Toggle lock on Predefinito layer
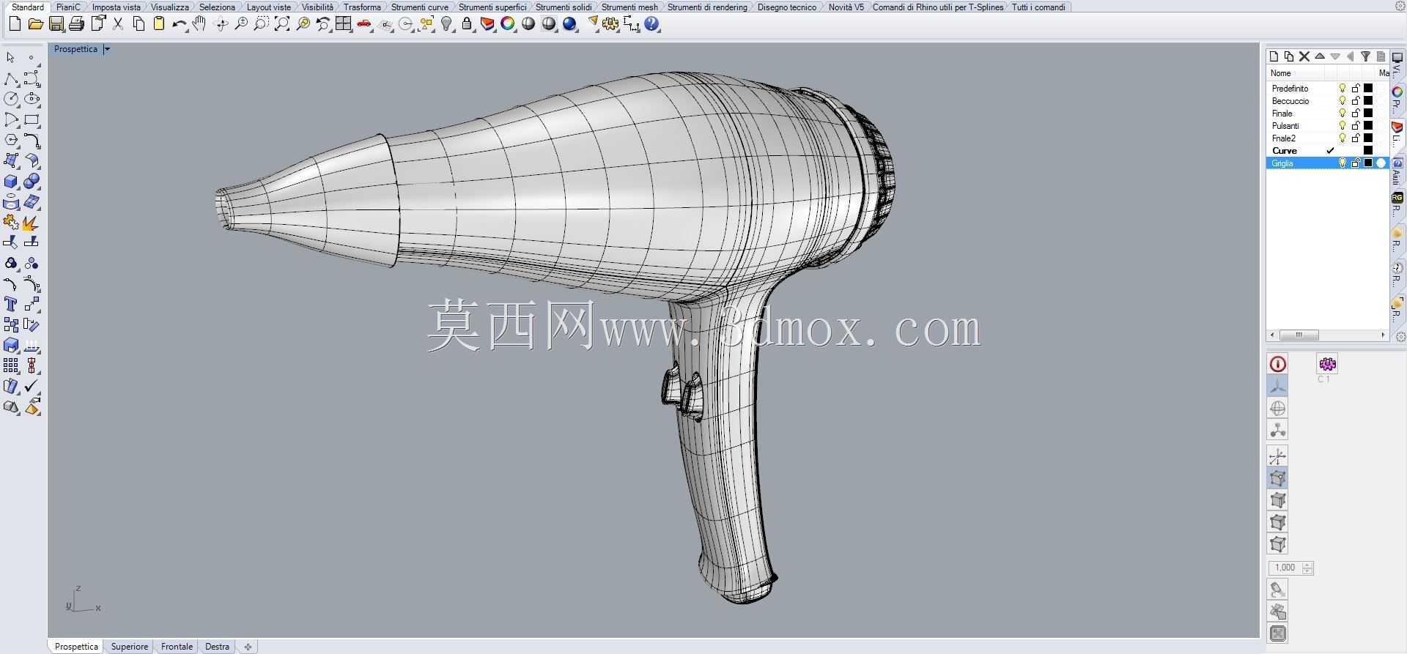 coord(1356,89)
